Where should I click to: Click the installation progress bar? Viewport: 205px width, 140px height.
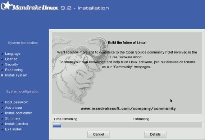[127, 125]
